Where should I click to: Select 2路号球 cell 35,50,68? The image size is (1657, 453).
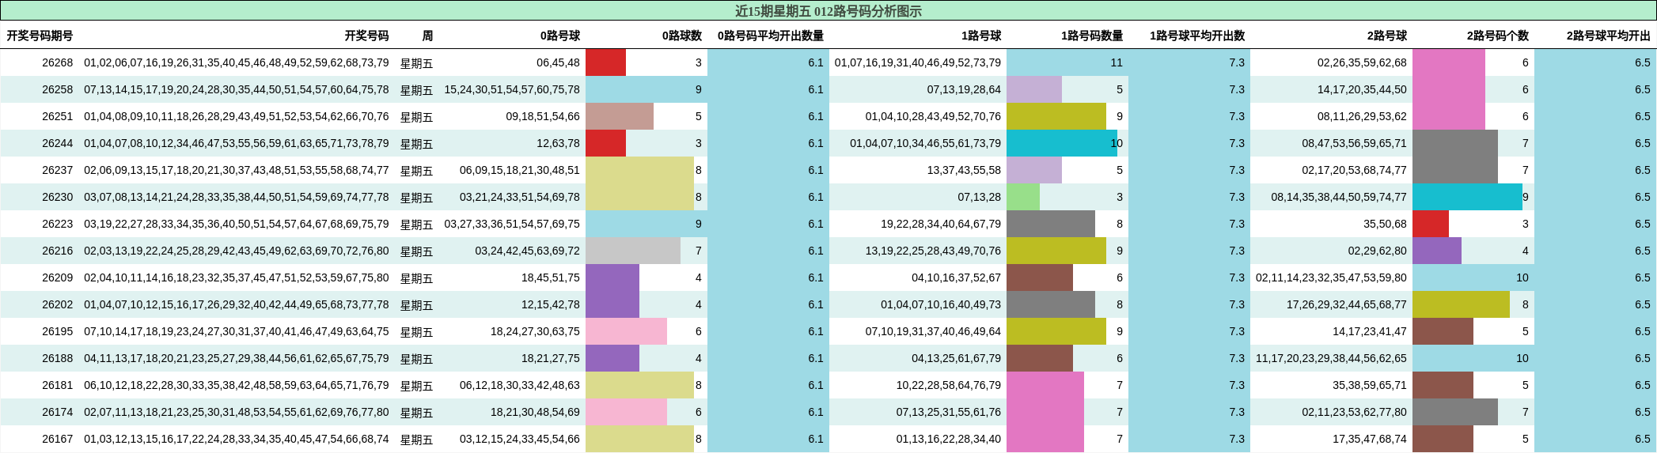click(1385, 224)
